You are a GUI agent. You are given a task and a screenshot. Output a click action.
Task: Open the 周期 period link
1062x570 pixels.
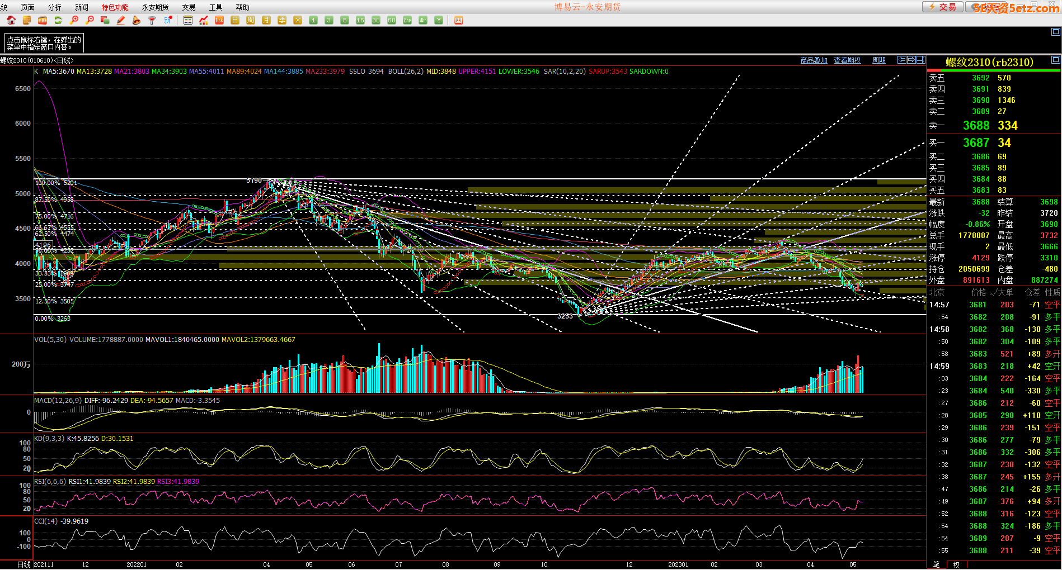click(x=879, y=60)
